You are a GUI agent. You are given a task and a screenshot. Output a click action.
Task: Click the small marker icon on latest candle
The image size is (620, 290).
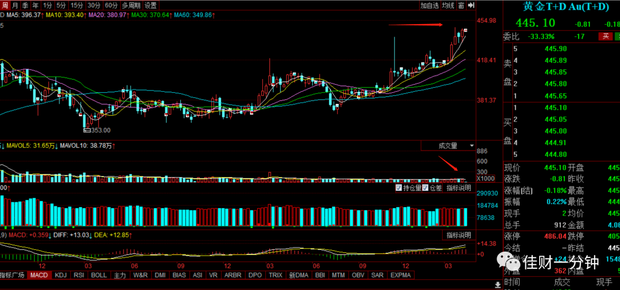click(466, 30)
